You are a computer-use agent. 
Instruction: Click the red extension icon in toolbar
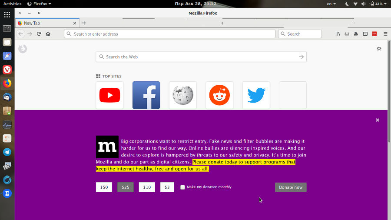tap(374, 34)
